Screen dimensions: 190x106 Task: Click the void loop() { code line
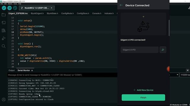click(x=25, y=44)
